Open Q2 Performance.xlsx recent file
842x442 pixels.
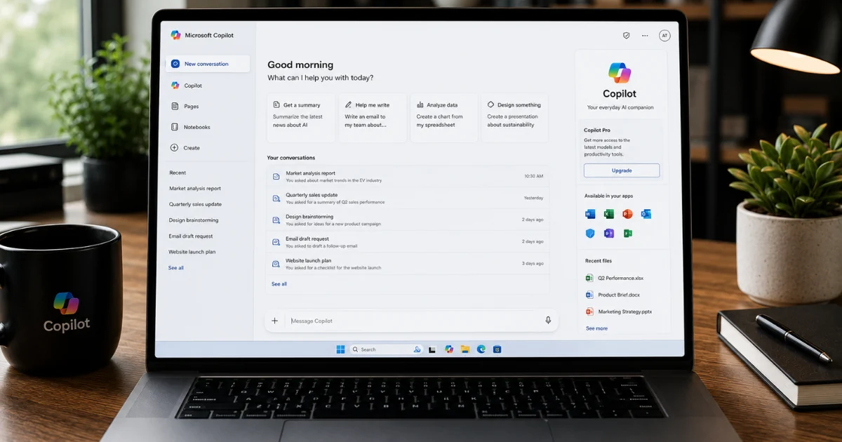(615, 279)
